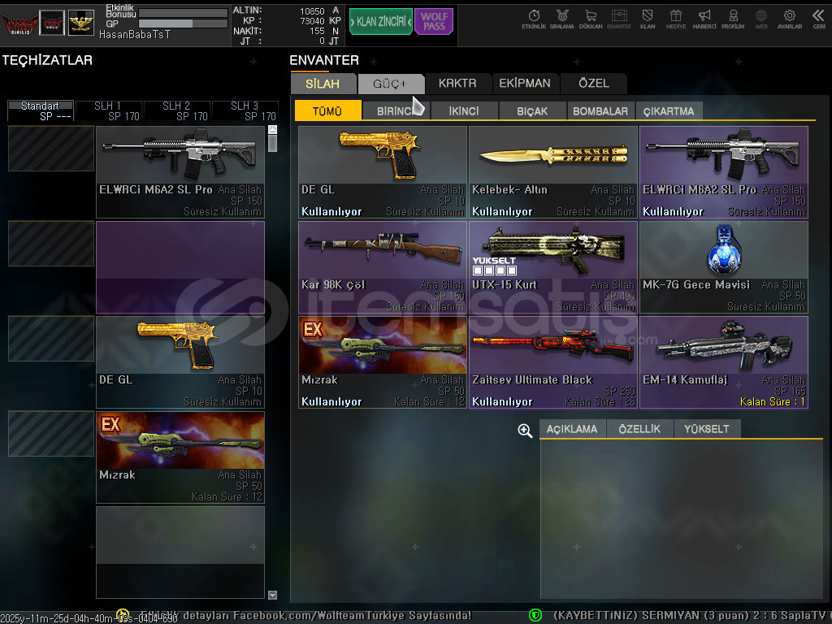Click the equipment scrollbar thumb

(273, 143)
